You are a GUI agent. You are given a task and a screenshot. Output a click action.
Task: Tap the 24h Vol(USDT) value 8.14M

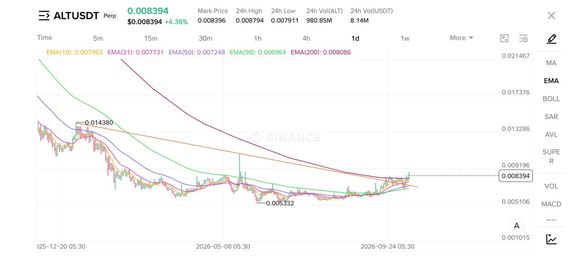coord(361,21)
